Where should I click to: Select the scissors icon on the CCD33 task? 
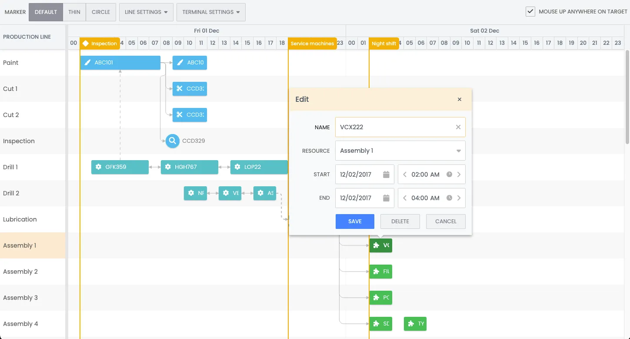[x=180, y=89]
